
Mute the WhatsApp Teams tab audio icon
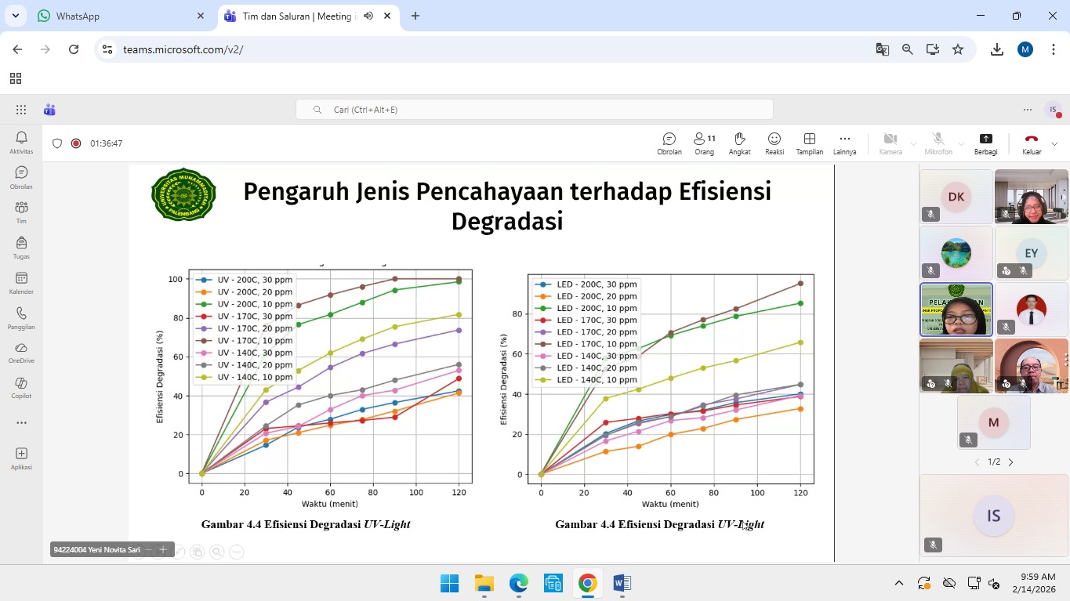click(368, 16)
